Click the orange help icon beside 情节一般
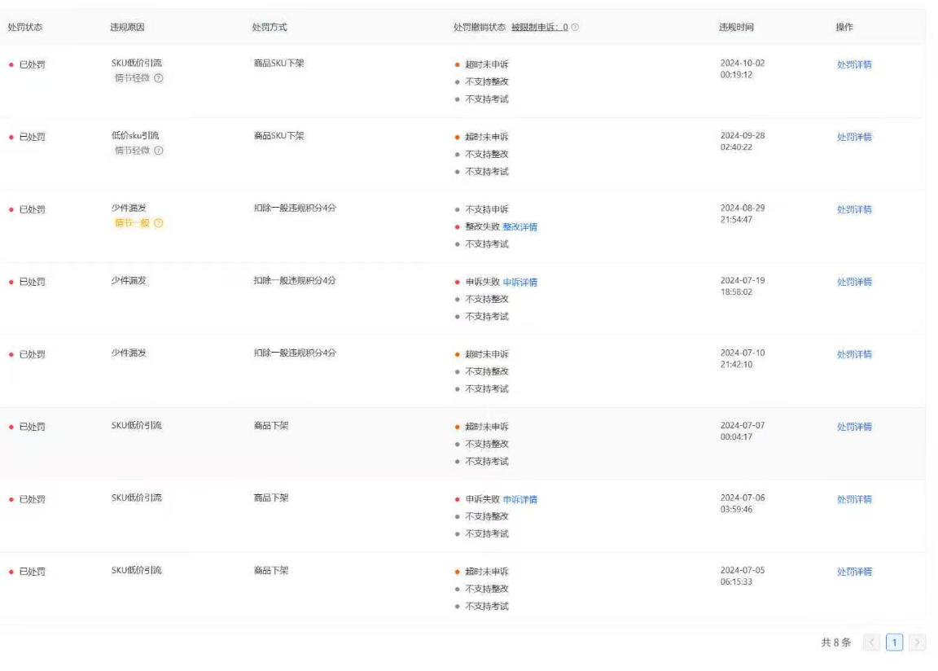The image size is (938, 671). tap(159, 223)
